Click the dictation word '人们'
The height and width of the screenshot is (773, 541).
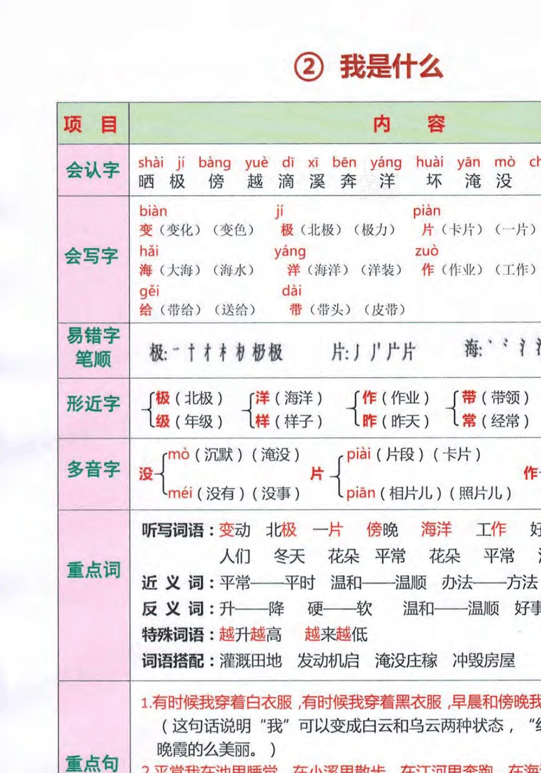tap(235, 556)
